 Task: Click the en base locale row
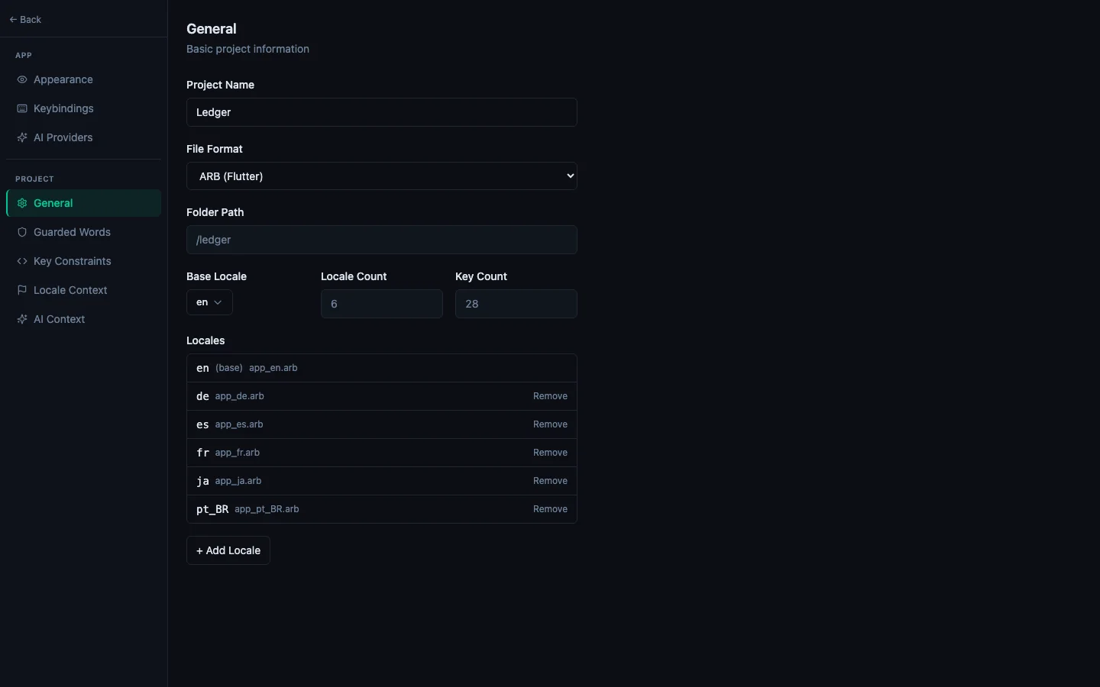382,368
